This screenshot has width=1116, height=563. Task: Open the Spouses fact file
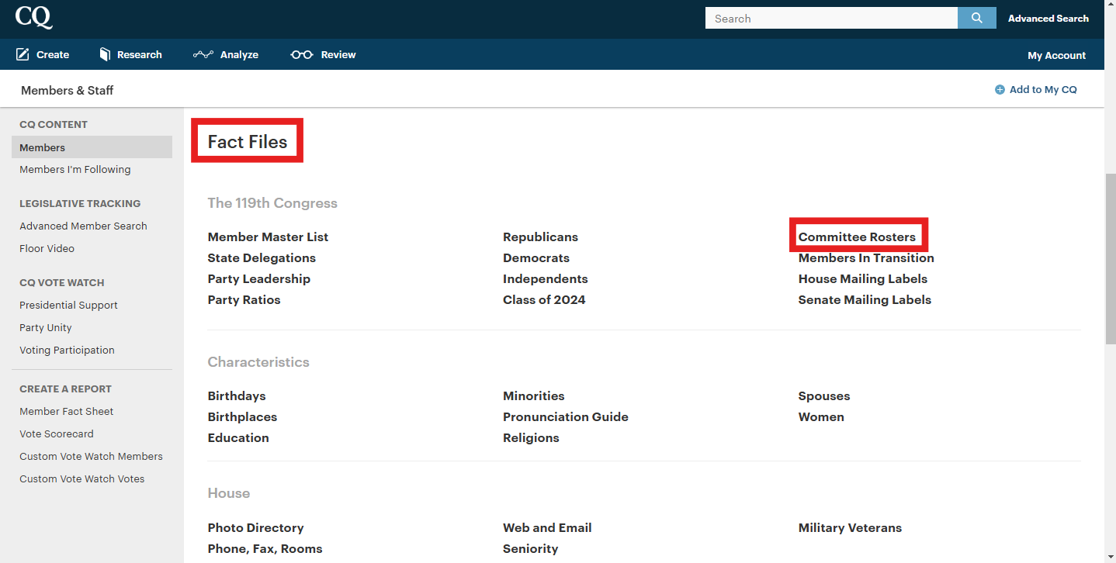pyautogui.click(x=824, y=395)
